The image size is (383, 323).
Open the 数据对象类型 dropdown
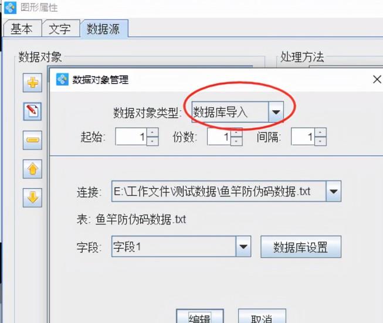click(276, 112)
